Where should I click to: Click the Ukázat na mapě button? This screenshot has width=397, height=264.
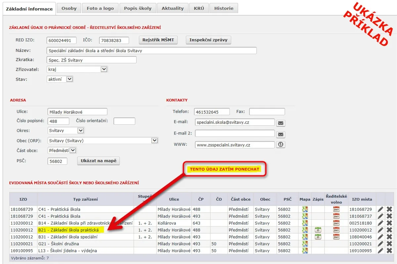pyautogui.click(x=99, y=161)
